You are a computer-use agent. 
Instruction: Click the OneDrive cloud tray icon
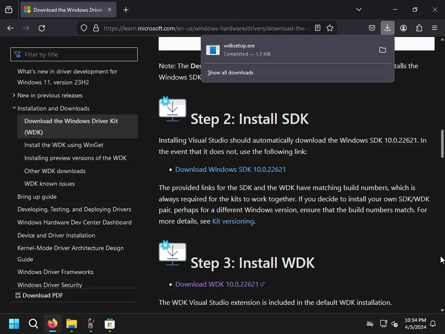(x=370, y=324)
